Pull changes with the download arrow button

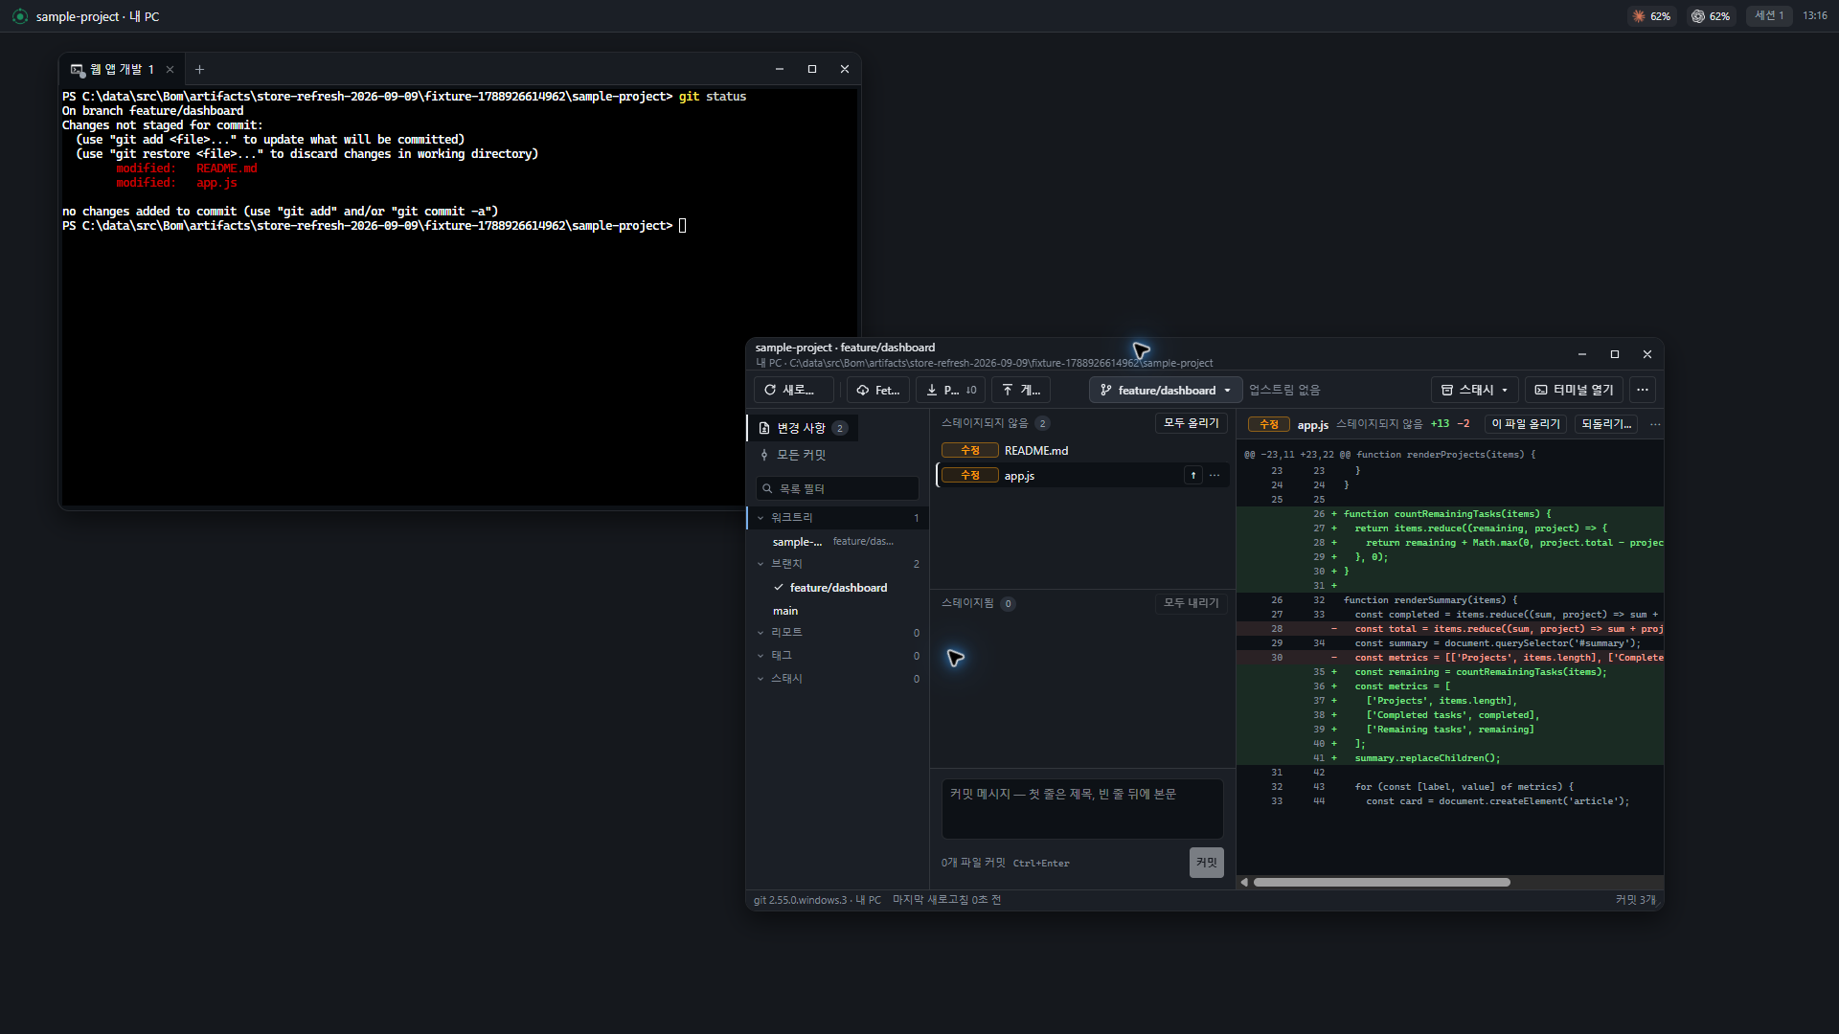tap(950, 390)
